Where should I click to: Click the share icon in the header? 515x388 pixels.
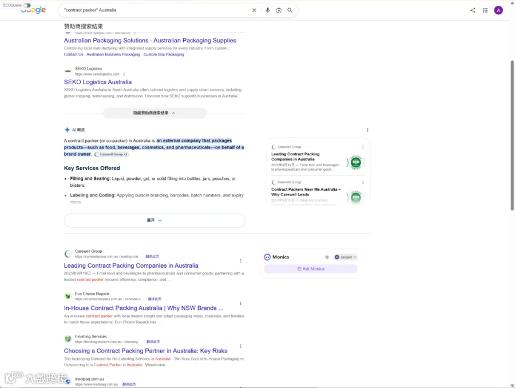coord(473,10)
